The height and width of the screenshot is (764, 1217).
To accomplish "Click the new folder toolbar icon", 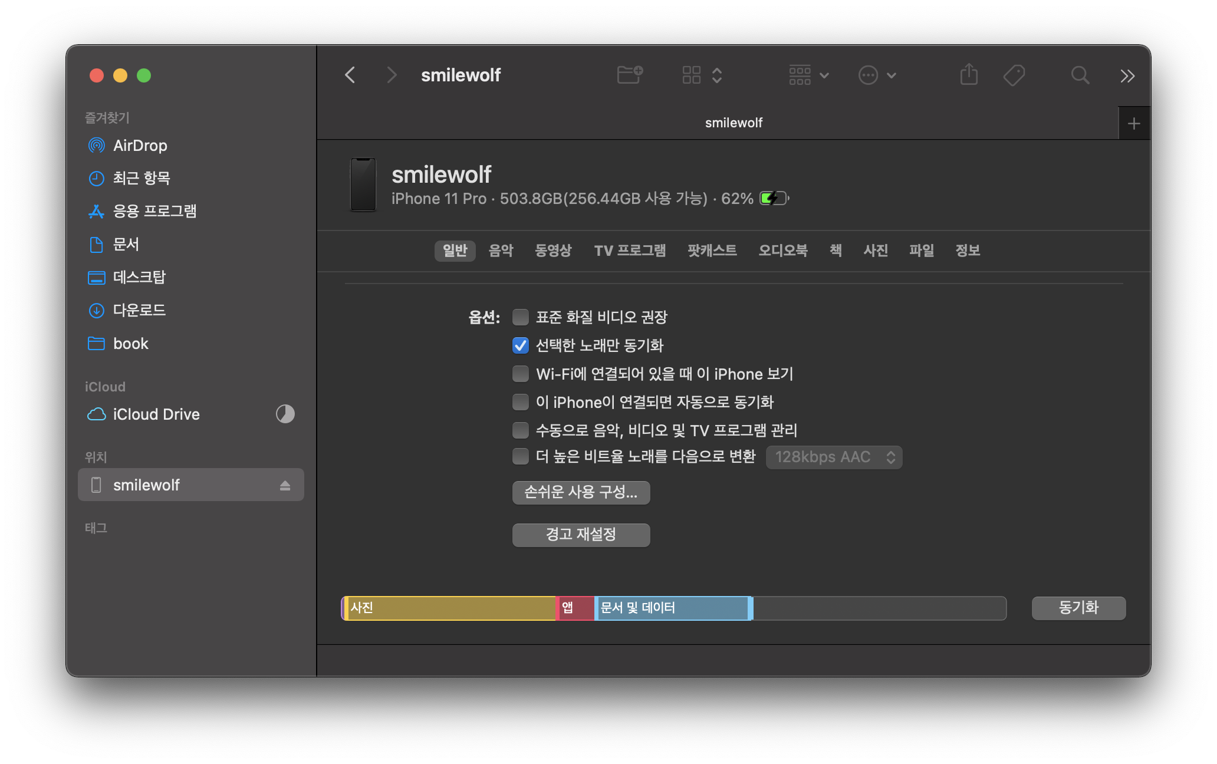I will [629, 75].
